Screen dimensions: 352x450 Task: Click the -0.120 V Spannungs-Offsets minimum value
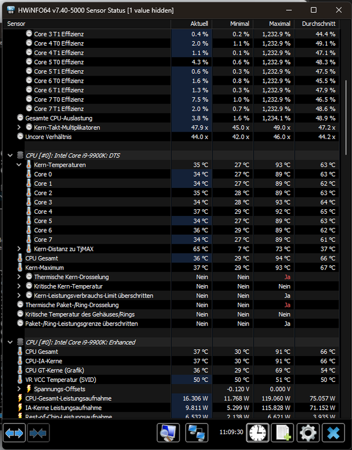238,389
